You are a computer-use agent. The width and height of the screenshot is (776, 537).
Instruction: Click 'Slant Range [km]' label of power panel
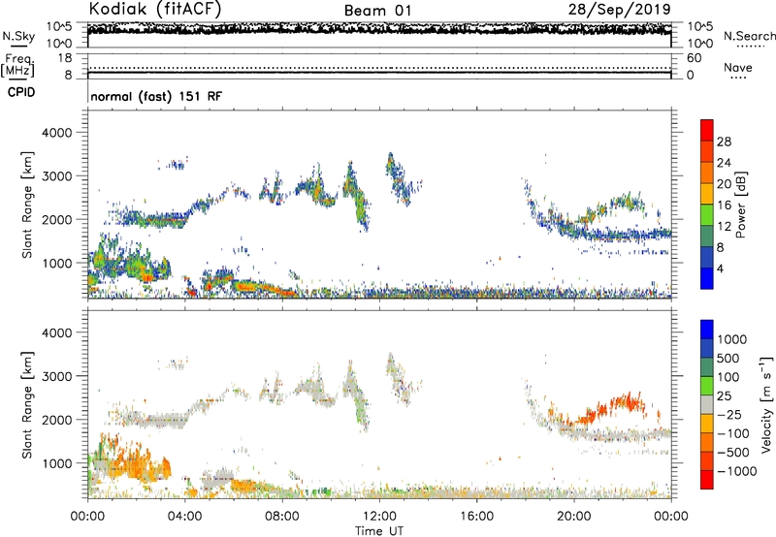tap(27, 205)
